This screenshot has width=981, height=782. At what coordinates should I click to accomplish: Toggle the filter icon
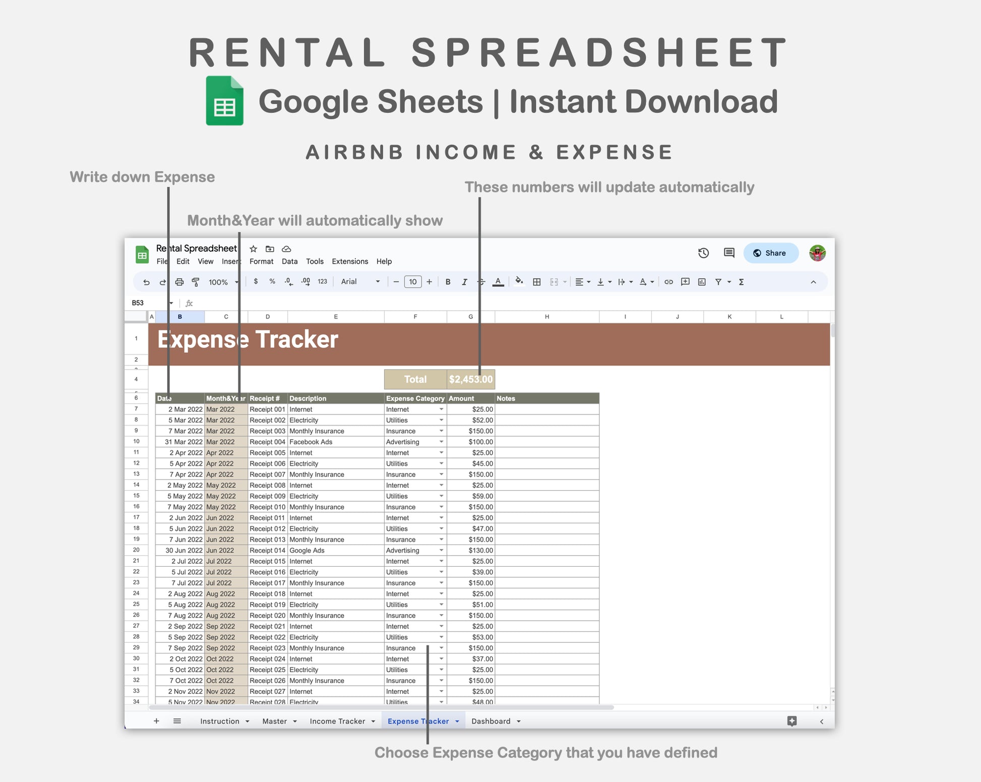tap(718, 282)
